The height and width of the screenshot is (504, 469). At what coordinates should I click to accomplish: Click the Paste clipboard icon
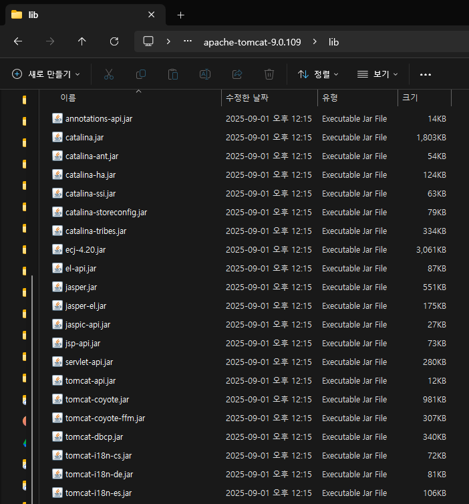coord(173,74)
